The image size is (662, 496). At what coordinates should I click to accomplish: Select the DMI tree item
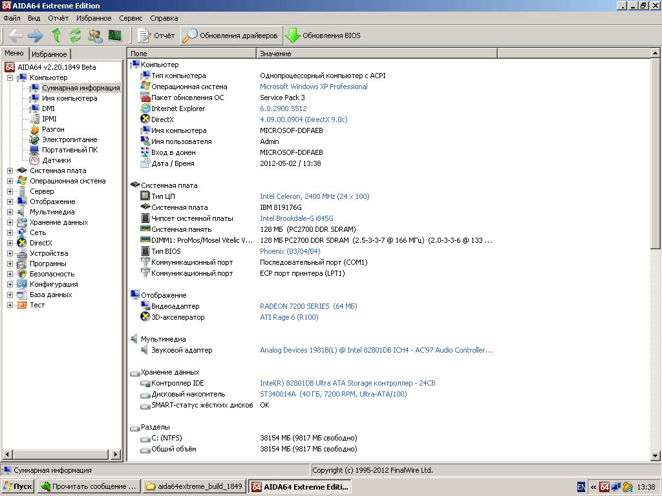click(48, 108)
